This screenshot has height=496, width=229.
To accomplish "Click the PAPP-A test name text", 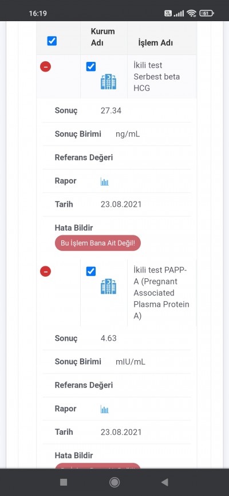I will pyautogui.click(x=161, y=293).
